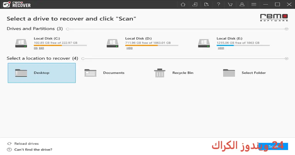This screenshot has height=155, width=295.
Task: Select Local Disk (C:) drive icon
Action: tap(21, 43)
